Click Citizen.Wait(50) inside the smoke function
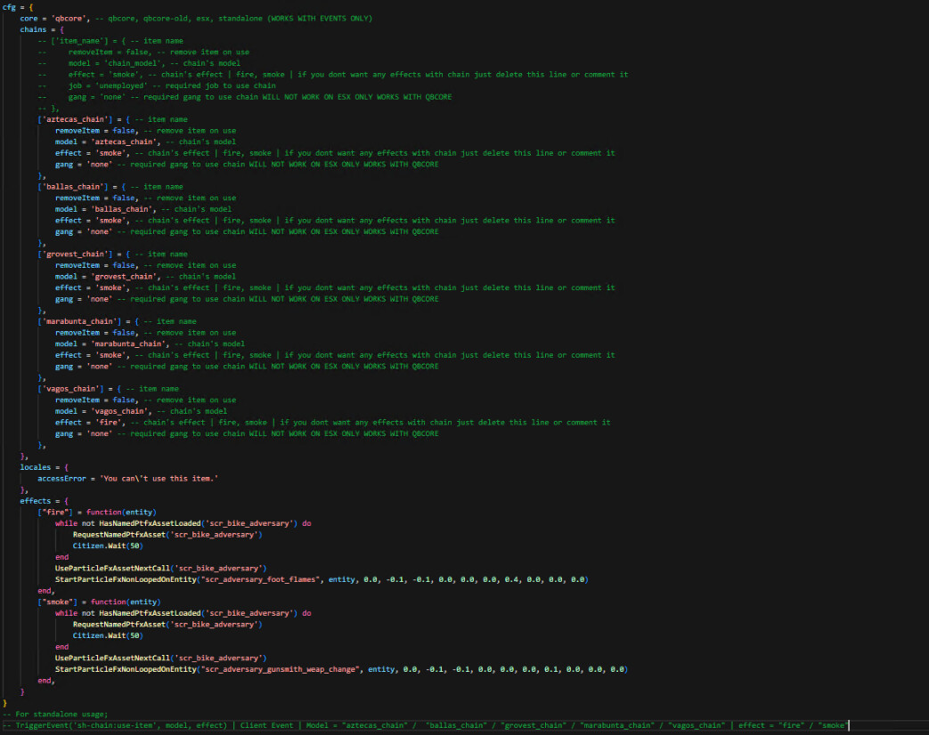The width and height of the screenshot is (929, 735). (x=108, y=636)
